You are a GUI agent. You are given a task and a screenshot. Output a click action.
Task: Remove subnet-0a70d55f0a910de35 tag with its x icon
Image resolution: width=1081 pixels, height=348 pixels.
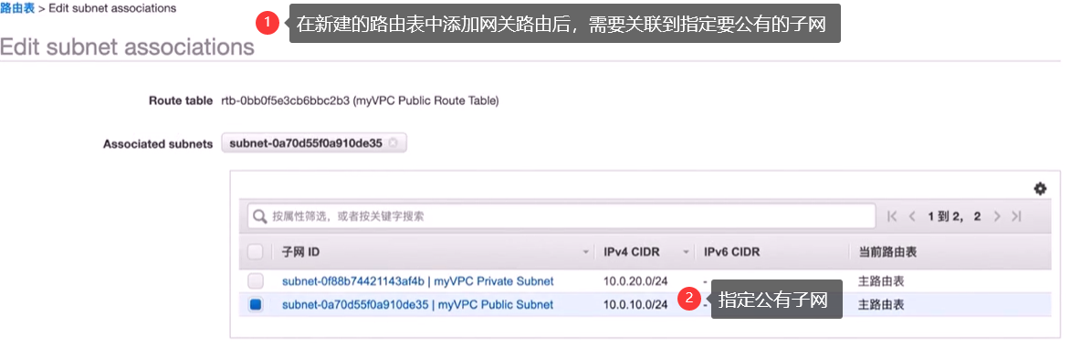pyautogui.click(x=393, y=143)
